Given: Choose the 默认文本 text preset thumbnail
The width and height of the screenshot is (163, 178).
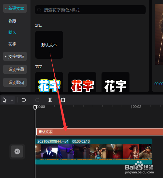Looking at the screenshot, I should (x=49, y=45).
